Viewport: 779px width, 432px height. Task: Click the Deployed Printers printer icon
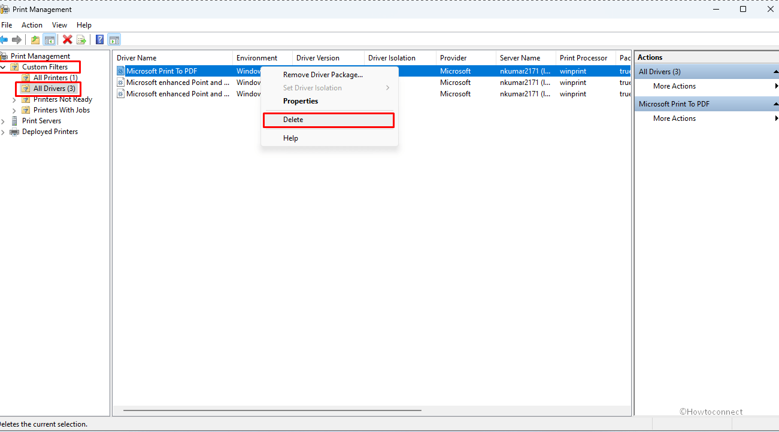(x=14, y=132)
